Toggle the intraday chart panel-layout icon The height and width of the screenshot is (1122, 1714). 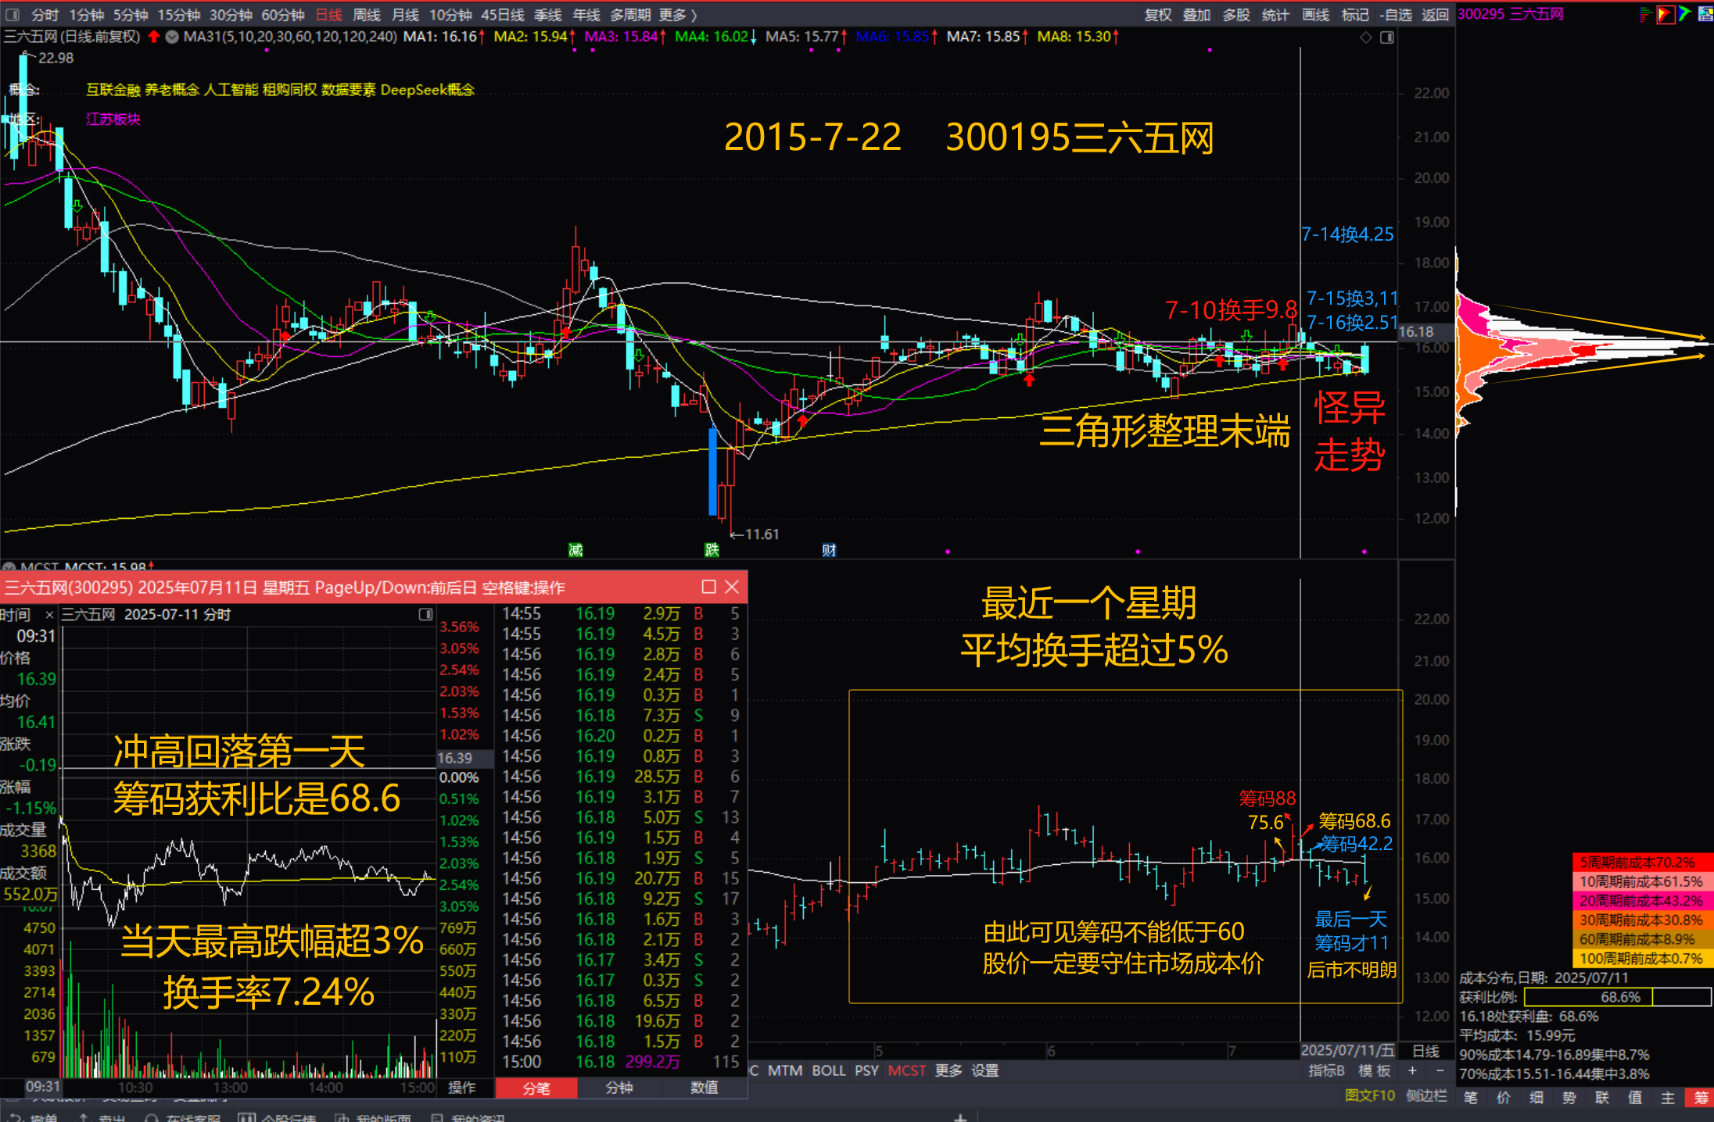point(425,614)
